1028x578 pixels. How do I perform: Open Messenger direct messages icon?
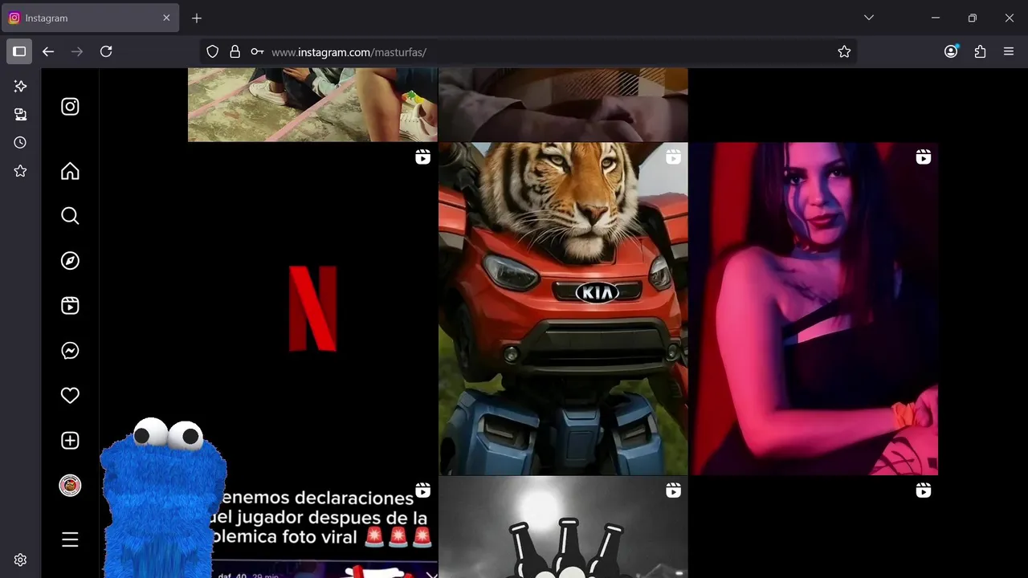70,351
